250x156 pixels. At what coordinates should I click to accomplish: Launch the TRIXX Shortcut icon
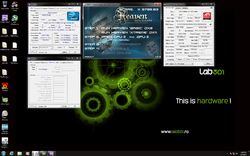(5, 115)
